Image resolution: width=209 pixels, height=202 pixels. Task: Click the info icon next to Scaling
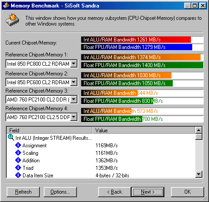[x=18, y=153]
